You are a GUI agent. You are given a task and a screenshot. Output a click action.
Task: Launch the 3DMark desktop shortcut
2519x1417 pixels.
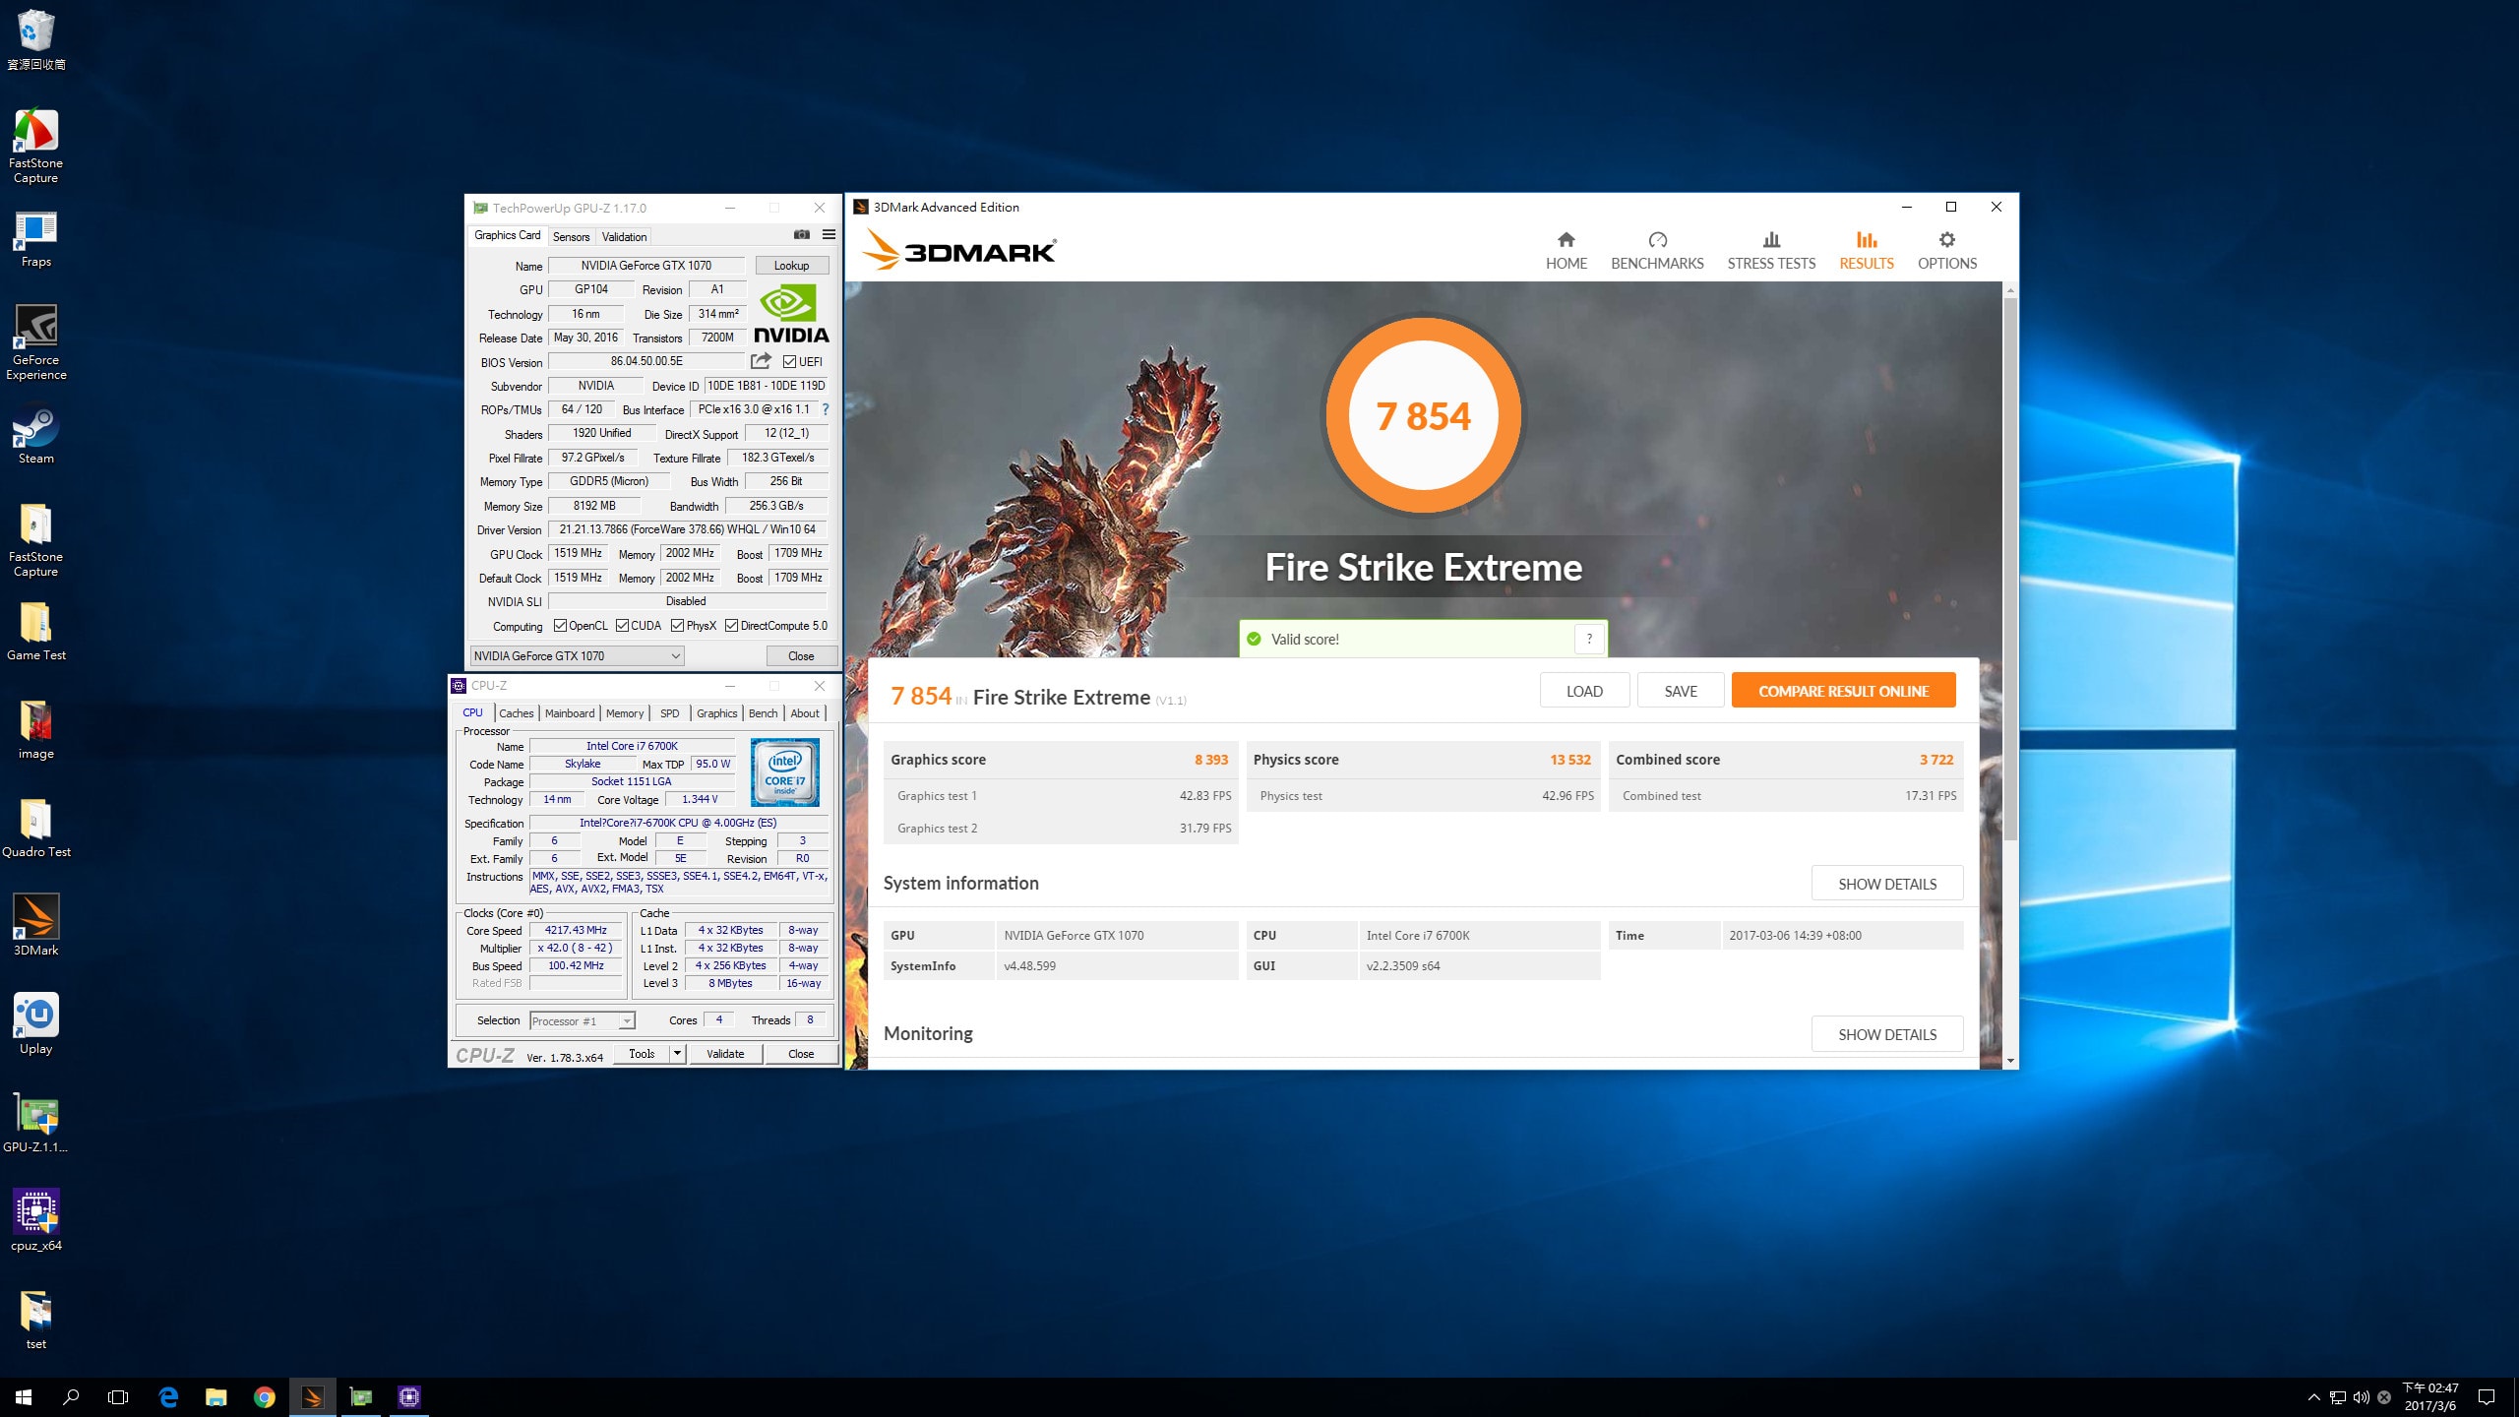tap(35, 925)
